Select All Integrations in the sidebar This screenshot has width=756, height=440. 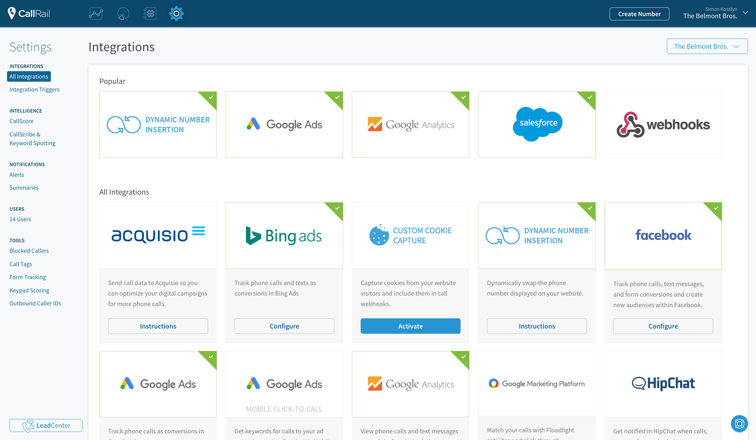coord(29,76)
